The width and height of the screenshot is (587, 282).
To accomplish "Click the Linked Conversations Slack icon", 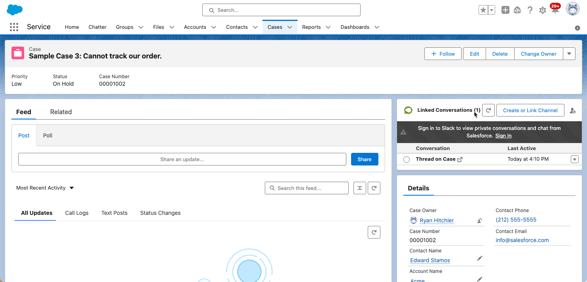I will (x=408, y=110).
